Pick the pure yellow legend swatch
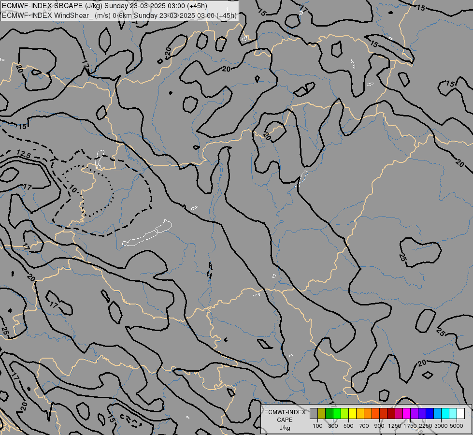 [352, 413]
